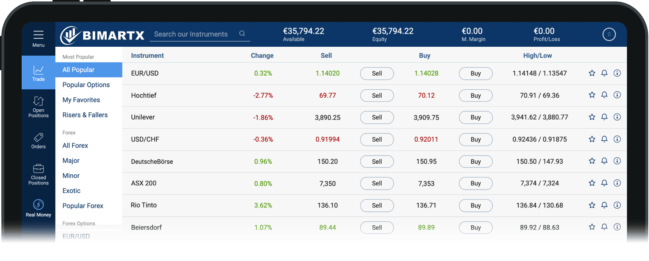Open Closed Positions briefcase icon
This screenshot has width=649, height=261.
coord(38,169)
